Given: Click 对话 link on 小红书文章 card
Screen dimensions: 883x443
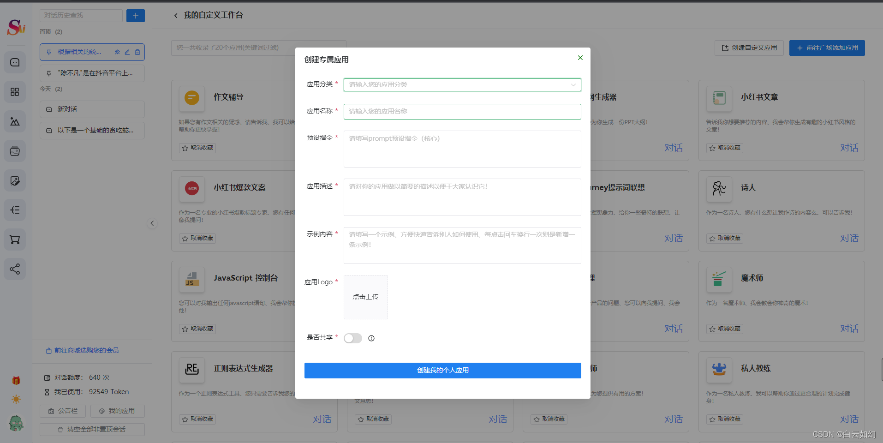Looking at the screenshot, I should click(849, 148).
